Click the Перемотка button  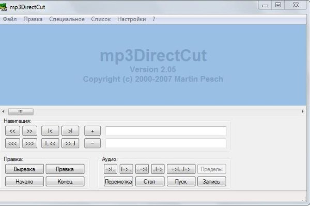118,182
